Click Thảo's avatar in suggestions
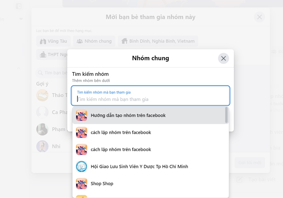The height and width of the screenshot is (198, 283). coord(42,95)
